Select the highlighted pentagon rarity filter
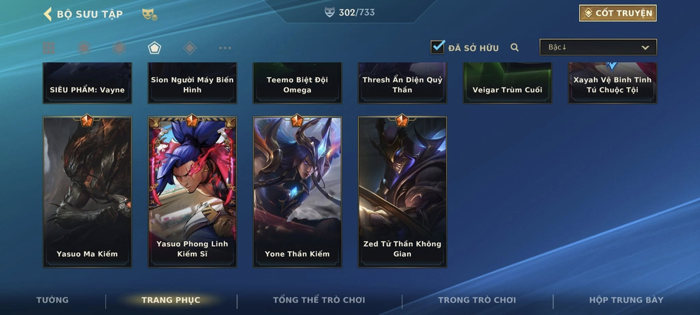The width and height of the screenshot is (700, 315). coord(154,48)
